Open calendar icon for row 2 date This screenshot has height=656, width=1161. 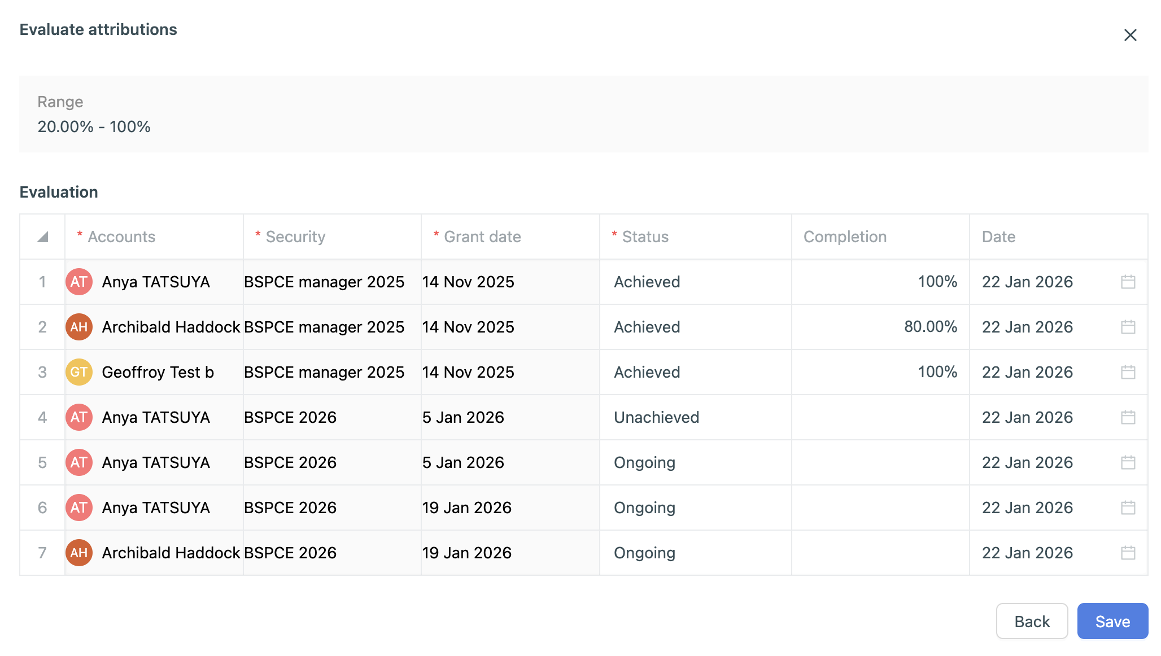[x=1128, y=327]
